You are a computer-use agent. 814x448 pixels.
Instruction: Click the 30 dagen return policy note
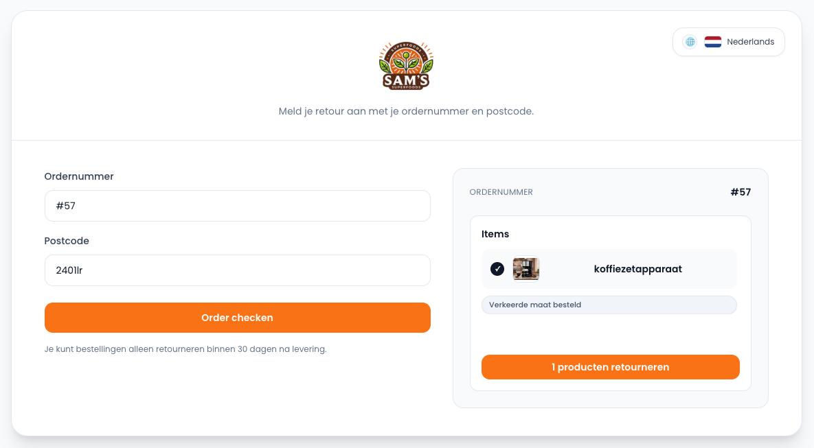(185, 349)
